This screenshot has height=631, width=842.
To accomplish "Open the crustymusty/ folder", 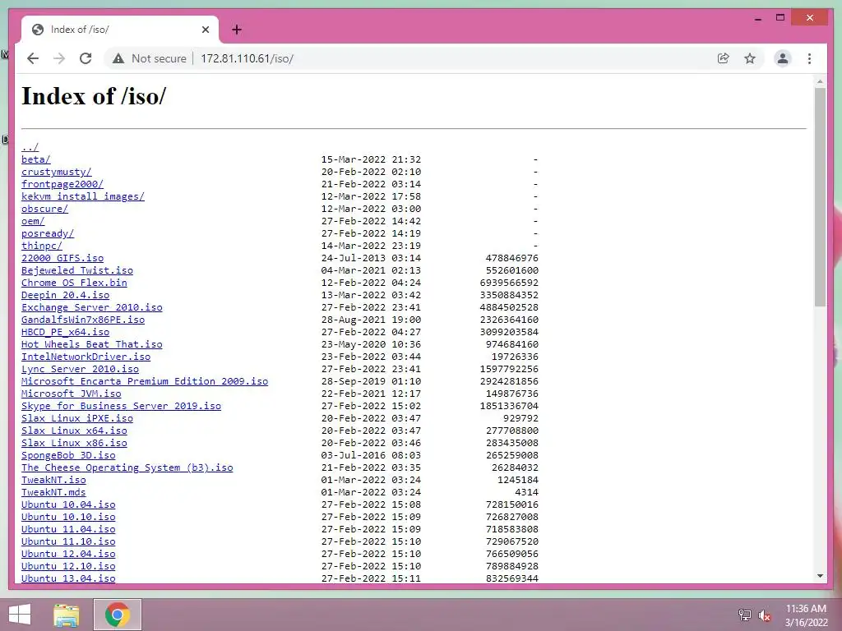I will pos(57,172).
